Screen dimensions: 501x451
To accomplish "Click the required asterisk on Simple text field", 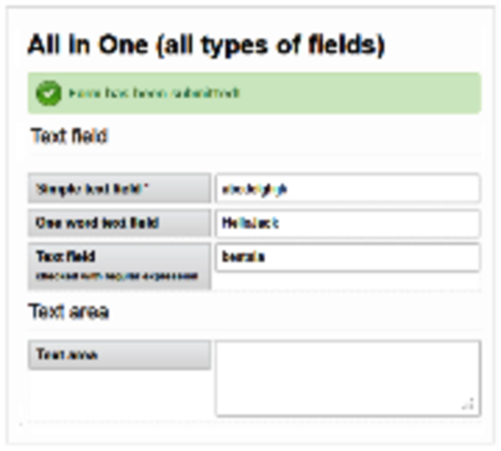I will [x=146, y=187].
